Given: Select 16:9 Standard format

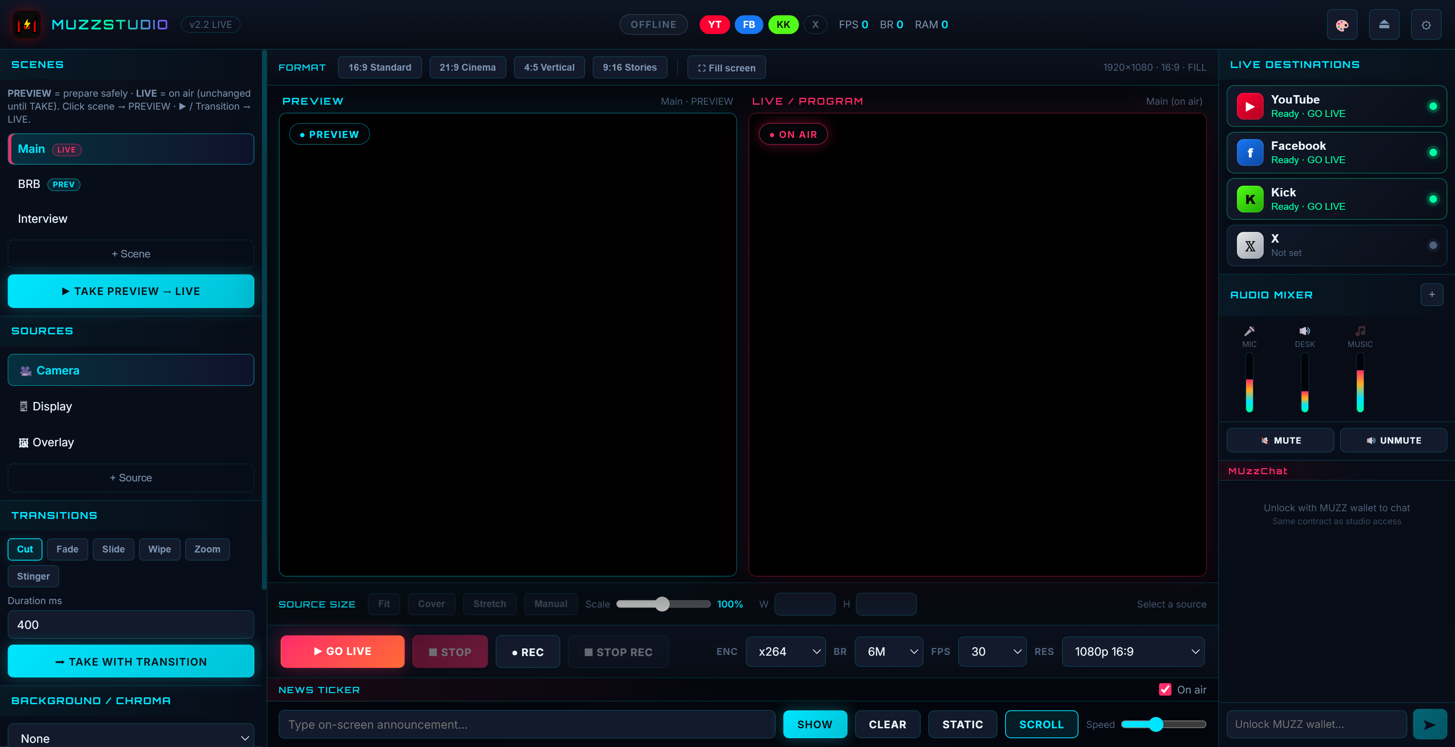Looking at the screenshot, I should [x=380, y=67].
